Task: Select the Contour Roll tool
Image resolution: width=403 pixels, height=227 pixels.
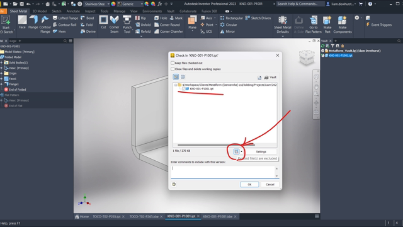Action: [64, 25]
